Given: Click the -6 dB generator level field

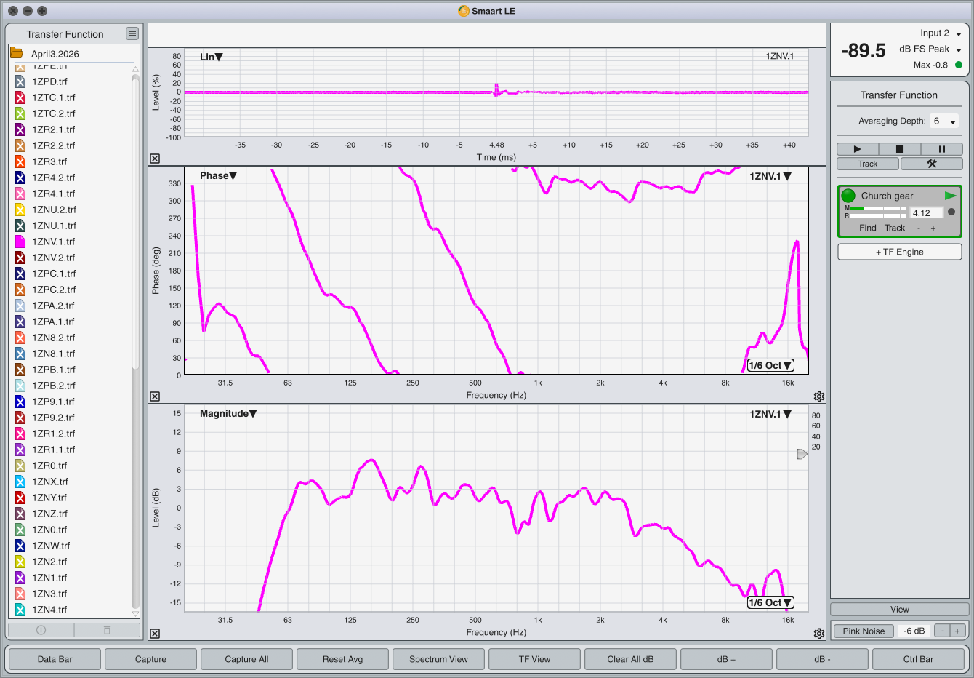Looking at the screenshot, I should (x=914, y=631).
